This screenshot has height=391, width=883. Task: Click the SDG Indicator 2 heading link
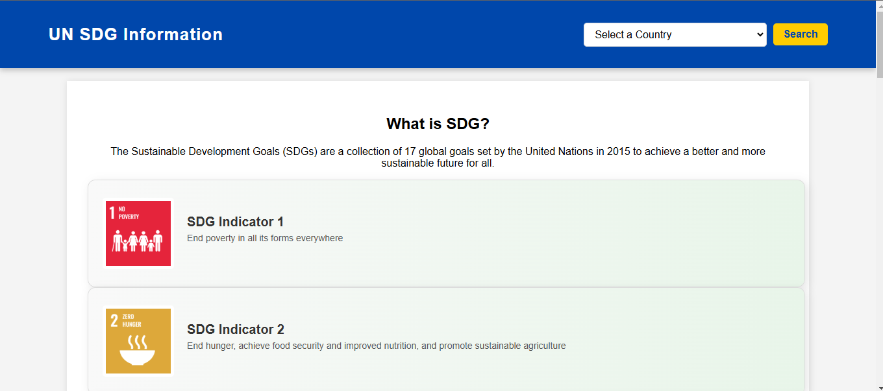[235, 329]
